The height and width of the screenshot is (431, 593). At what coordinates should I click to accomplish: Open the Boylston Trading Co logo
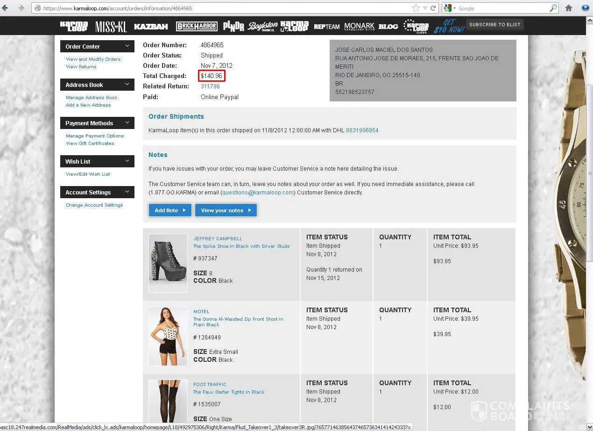click(x=263, y=27)
